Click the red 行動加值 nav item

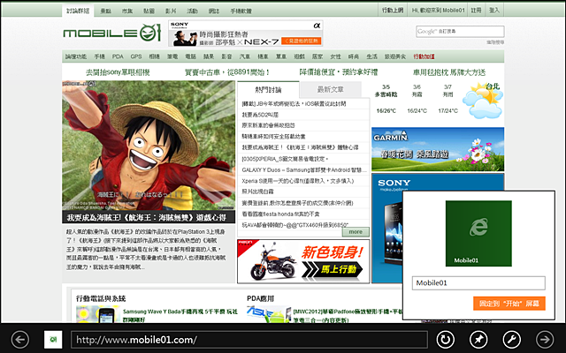[424, 56]
